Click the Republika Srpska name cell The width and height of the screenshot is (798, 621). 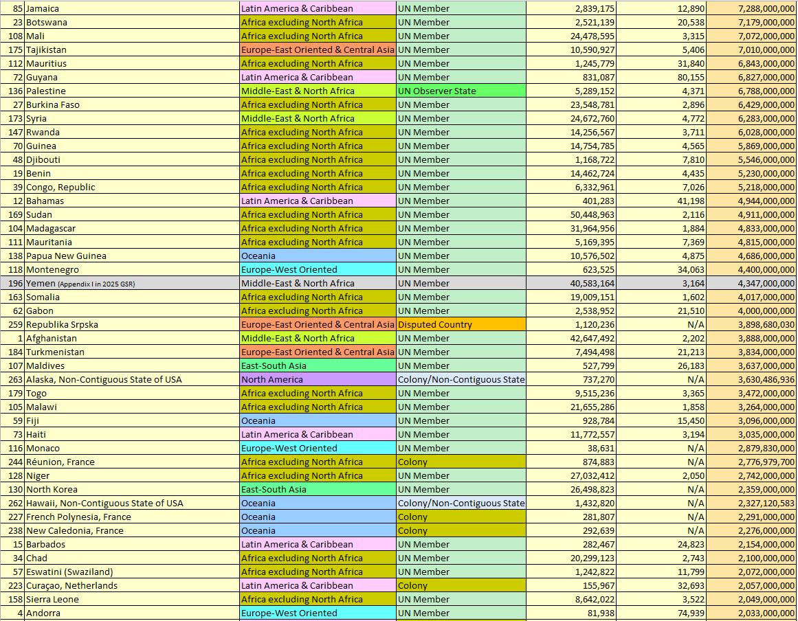point(132,324)
